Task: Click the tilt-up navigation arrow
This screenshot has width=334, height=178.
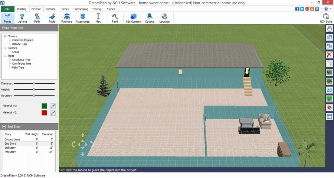Action: (83, 135)
